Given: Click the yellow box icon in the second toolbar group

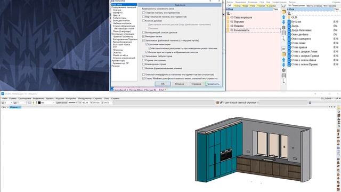Looking at the screenshot, I should coord(283,54).
